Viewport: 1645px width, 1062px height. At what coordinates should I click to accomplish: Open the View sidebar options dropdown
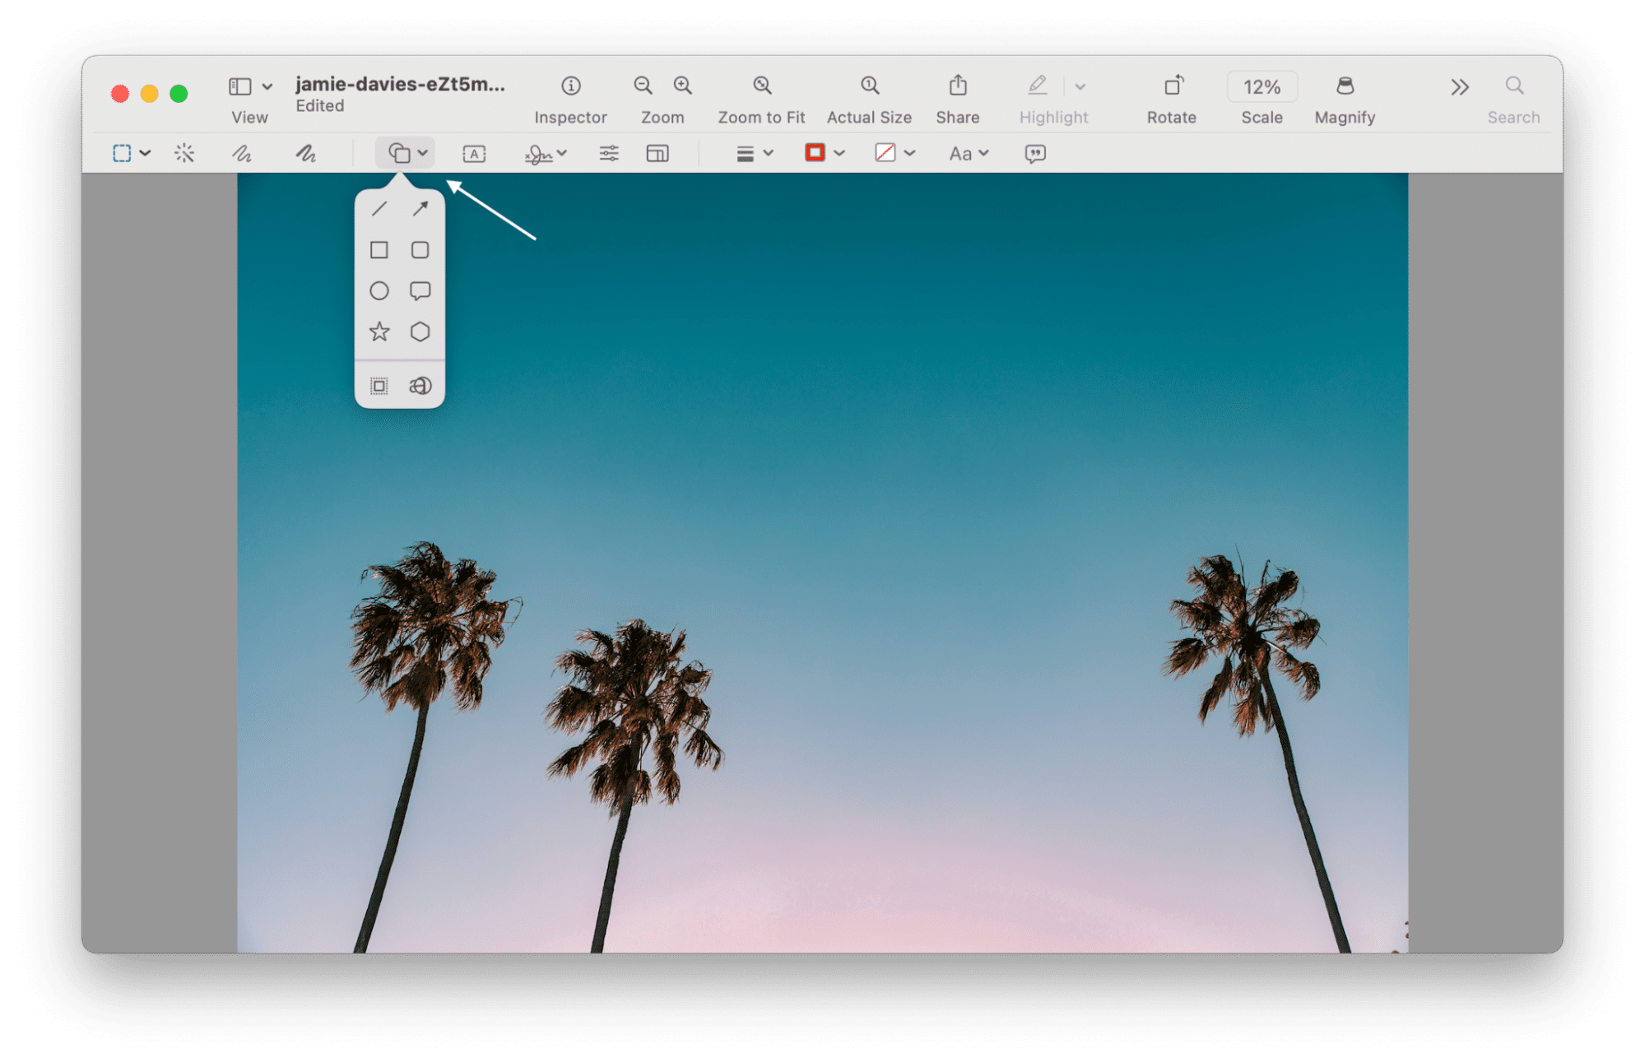[x=267, y=86]
